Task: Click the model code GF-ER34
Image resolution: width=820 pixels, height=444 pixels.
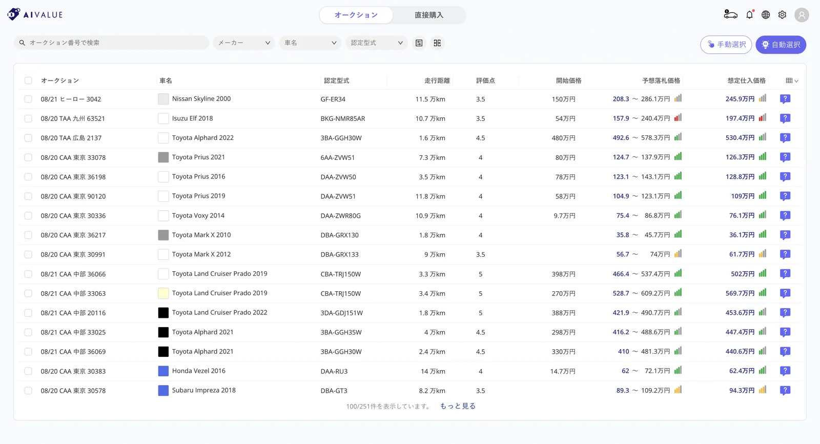Action: coord(333,99)
